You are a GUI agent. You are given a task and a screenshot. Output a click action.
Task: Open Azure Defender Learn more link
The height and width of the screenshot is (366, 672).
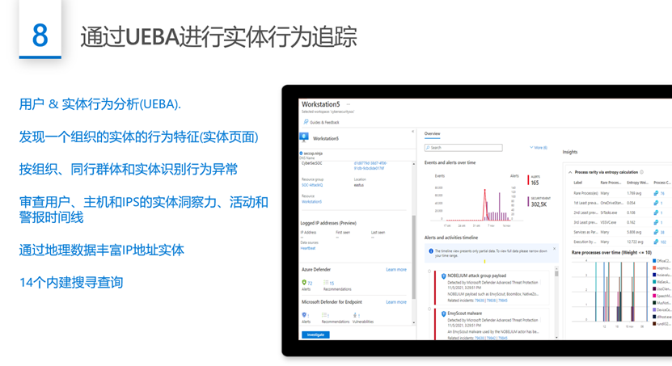396,270
